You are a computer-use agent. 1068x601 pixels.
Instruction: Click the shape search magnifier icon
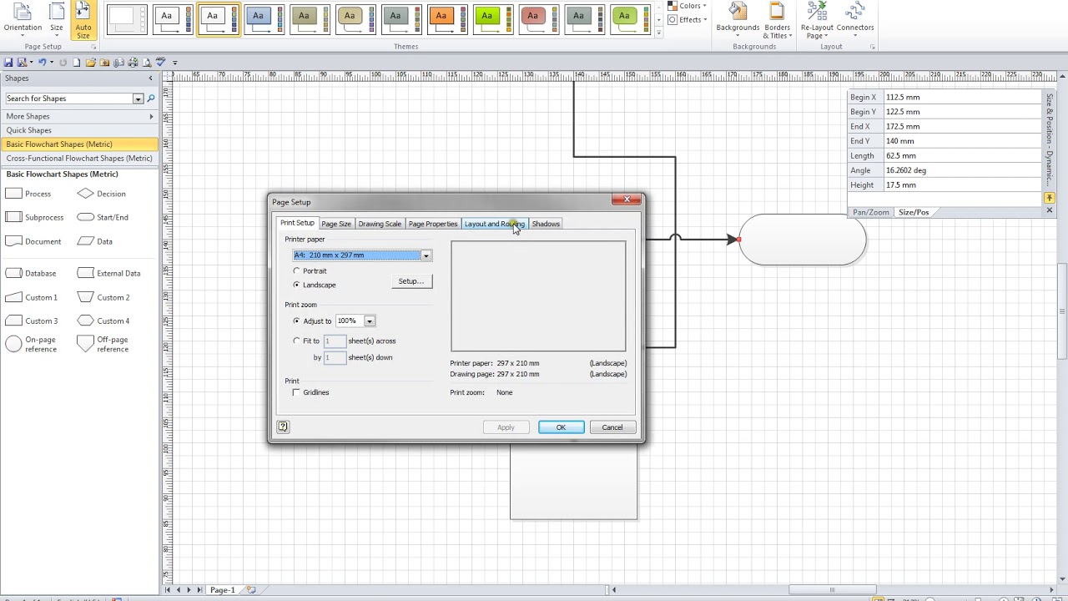point(151,98)
